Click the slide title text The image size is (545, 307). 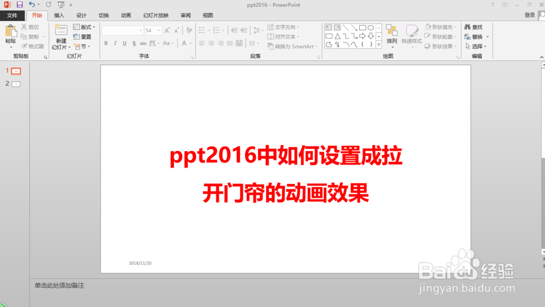[286, 174]
